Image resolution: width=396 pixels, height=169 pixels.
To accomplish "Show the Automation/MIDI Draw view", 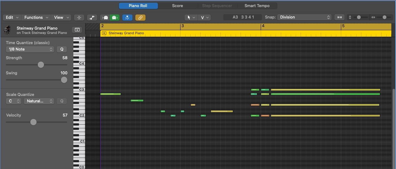I will click(92, 18).
